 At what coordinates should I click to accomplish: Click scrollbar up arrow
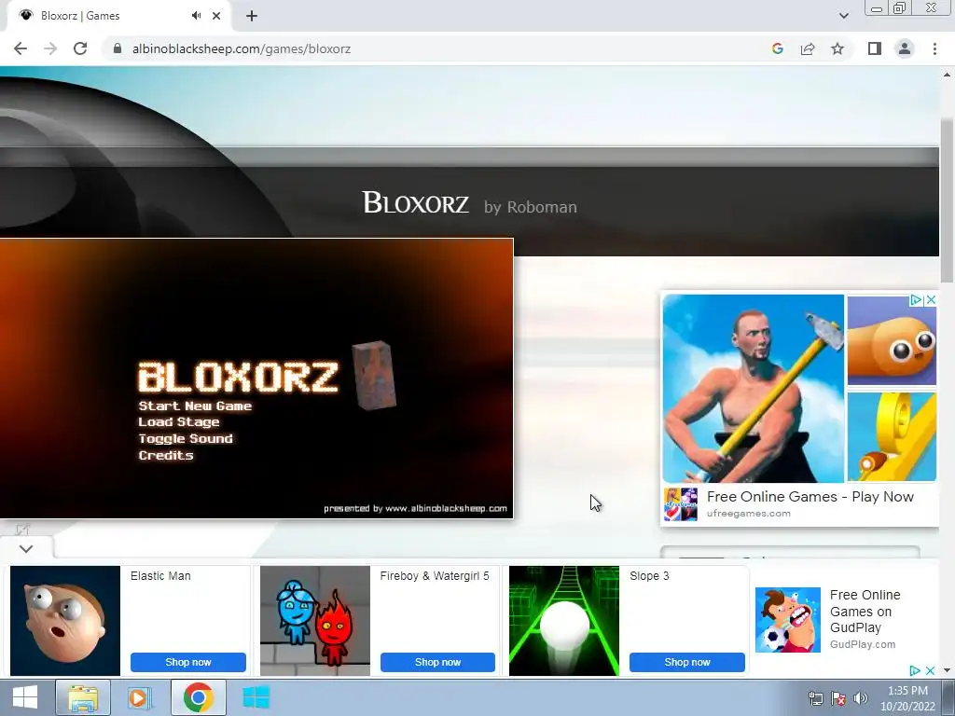(x=947, y=75)
